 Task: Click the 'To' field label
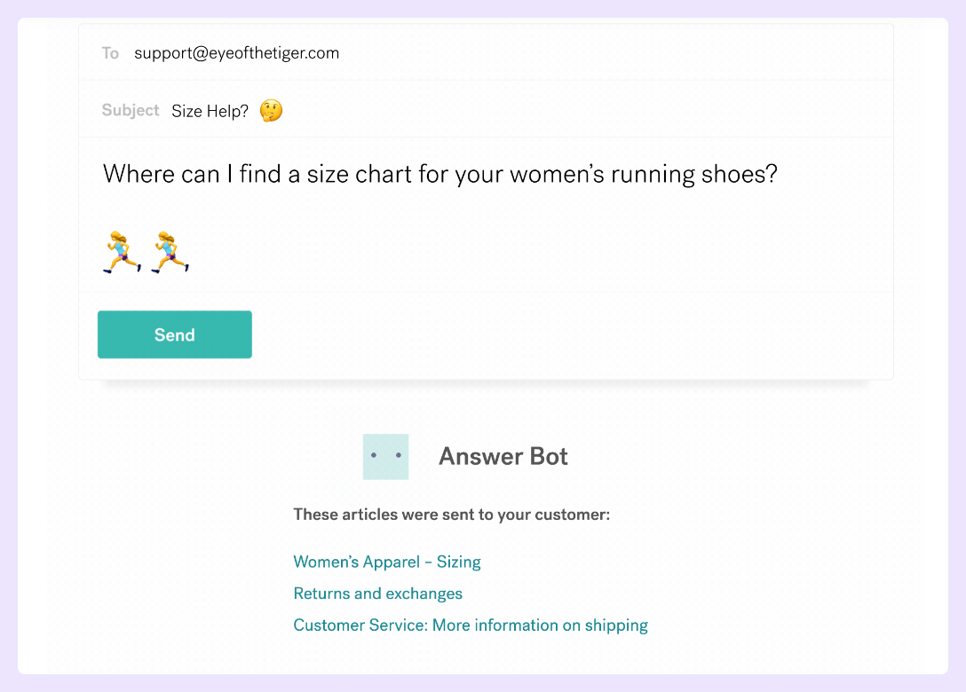click(x=110, y=53)
